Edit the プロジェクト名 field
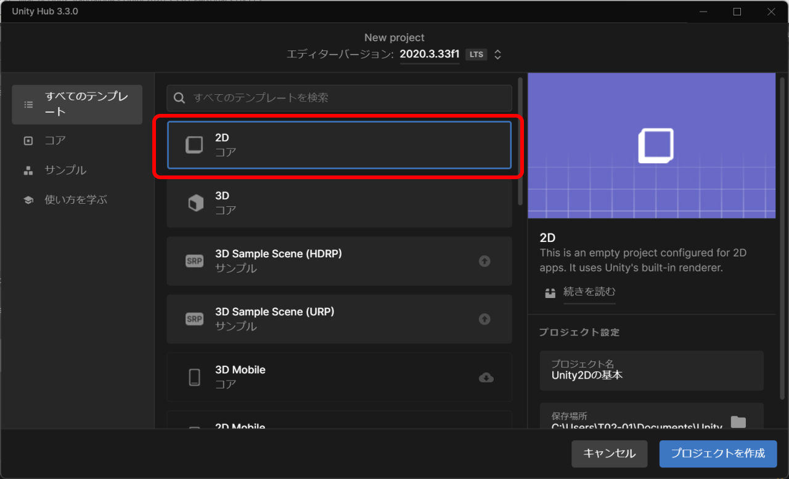The image size is (789, 479). [652, 371]
